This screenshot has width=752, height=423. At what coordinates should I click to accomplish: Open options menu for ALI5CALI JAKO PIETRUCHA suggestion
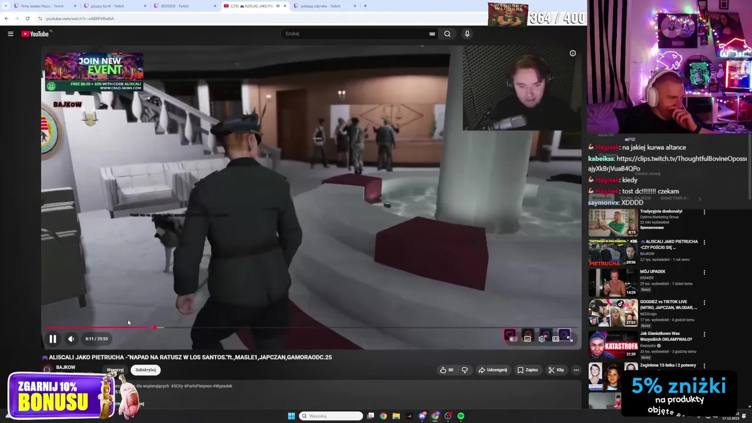[x=704, y=242]
